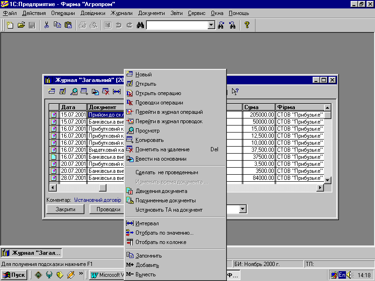Open Microsoft Word from the taskbar

tap(107, 275)
